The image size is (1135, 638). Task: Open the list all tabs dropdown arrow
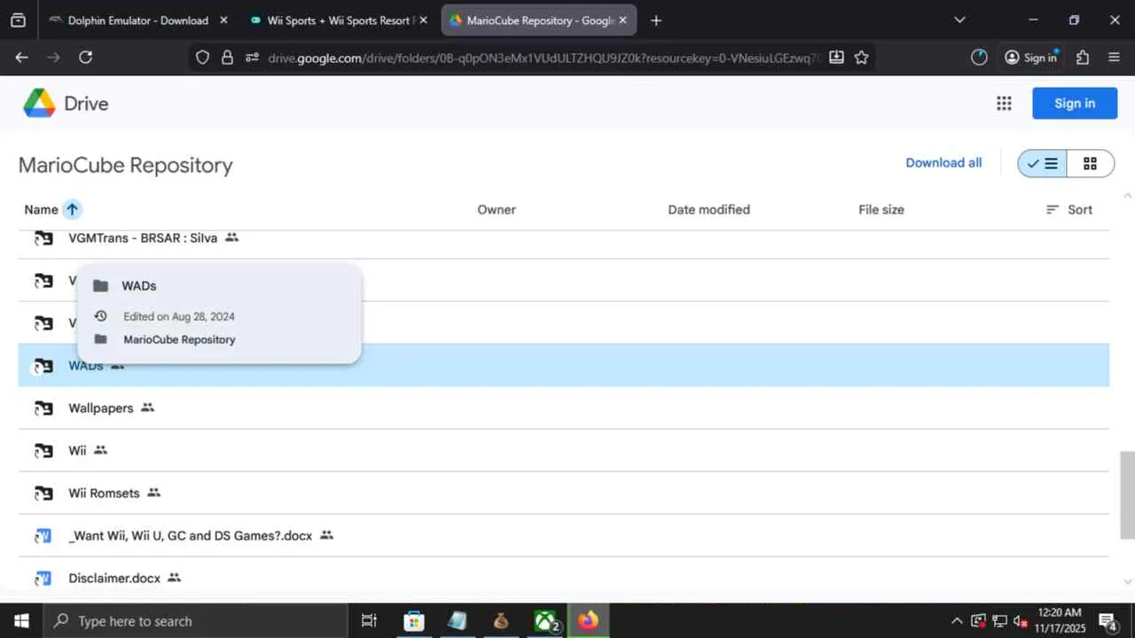(x=959, y=20)
